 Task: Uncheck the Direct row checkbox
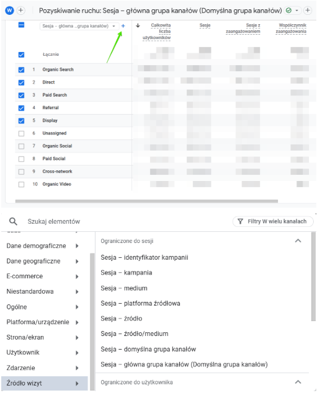pyautogui.click(x=21, y=82)
